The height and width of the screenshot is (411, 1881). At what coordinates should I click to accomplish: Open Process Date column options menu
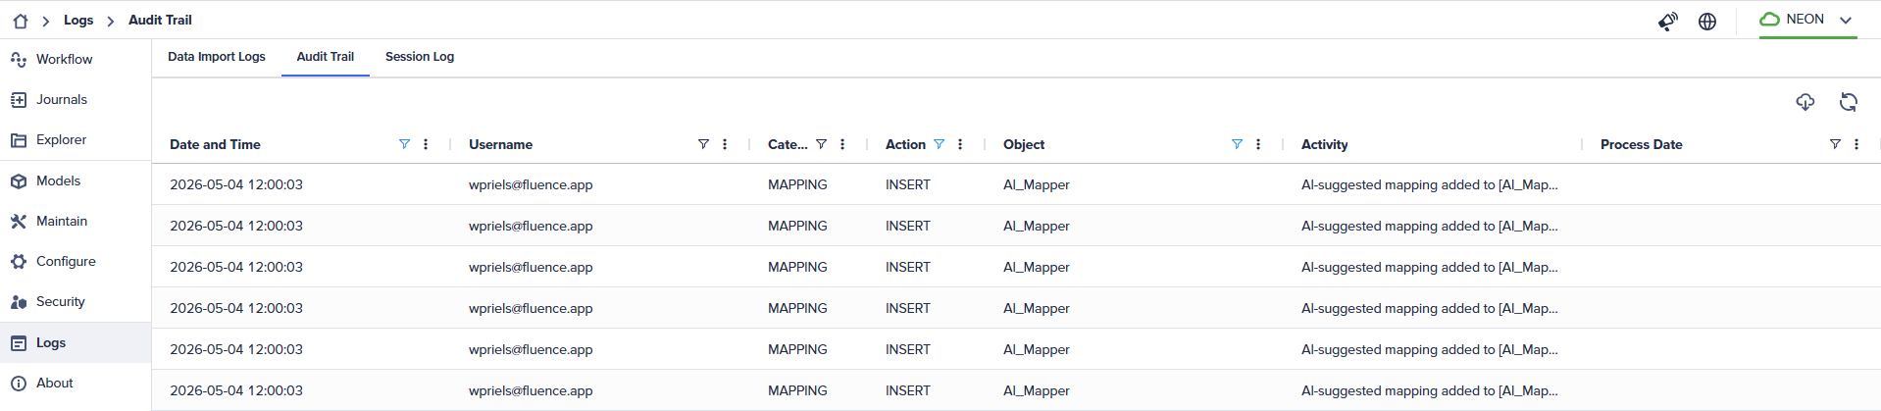[x=1856, y=144]
